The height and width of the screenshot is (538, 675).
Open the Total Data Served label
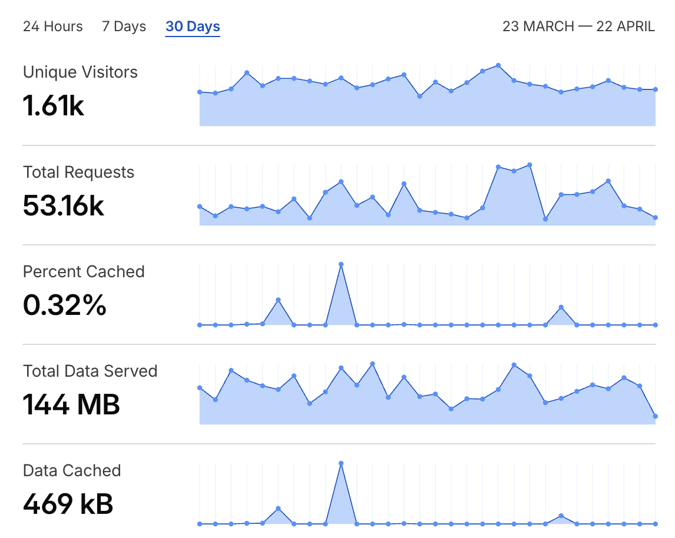click(x=90, y=371)
